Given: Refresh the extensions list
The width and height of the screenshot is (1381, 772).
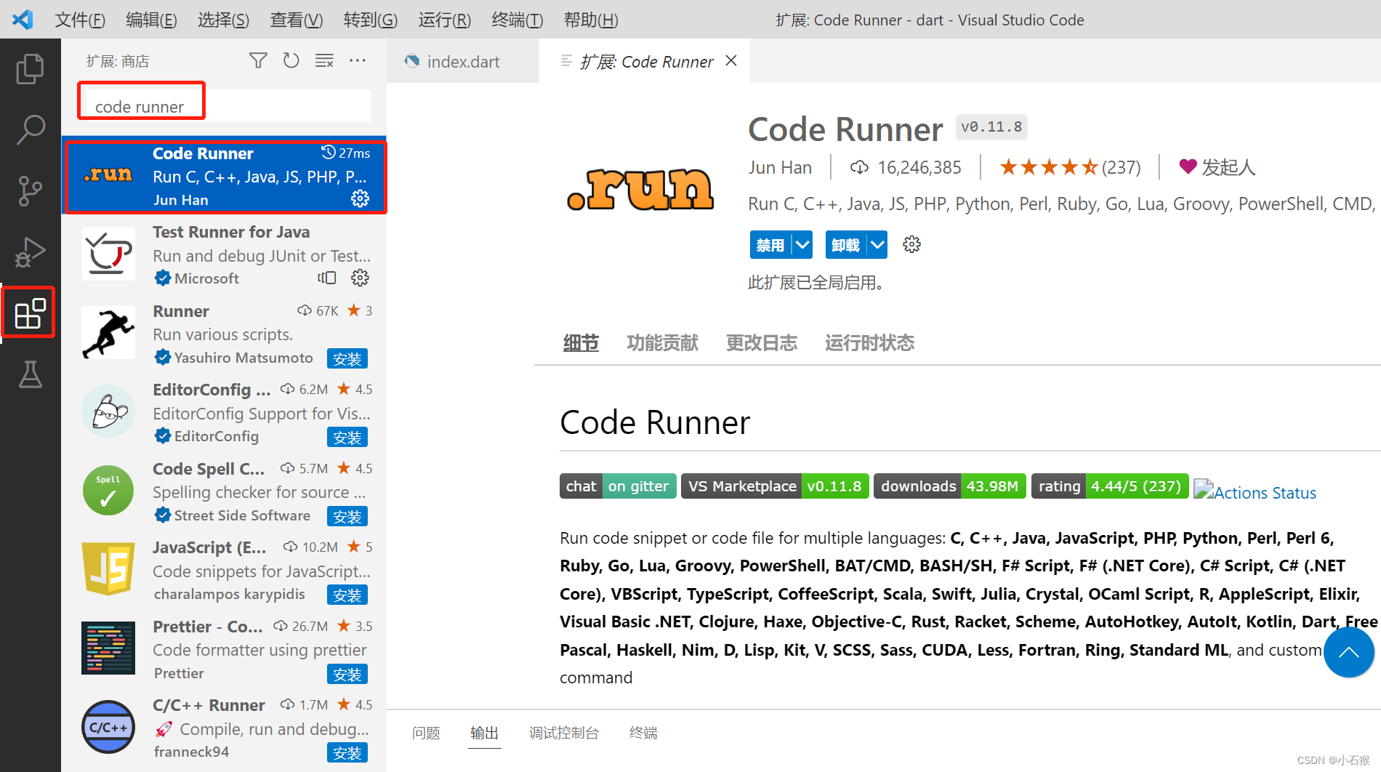Looking at the screenshot, I should [291, 60].
